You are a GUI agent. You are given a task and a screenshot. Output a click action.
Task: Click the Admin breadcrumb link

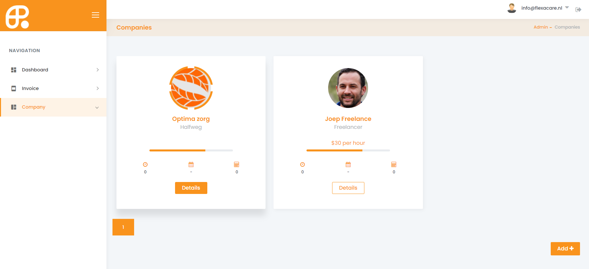click(541, 27)
